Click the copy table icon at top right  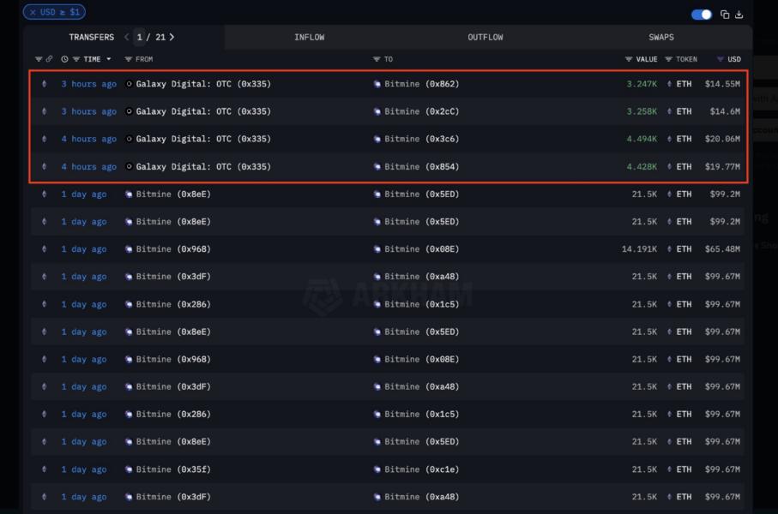tap(725, 15)
